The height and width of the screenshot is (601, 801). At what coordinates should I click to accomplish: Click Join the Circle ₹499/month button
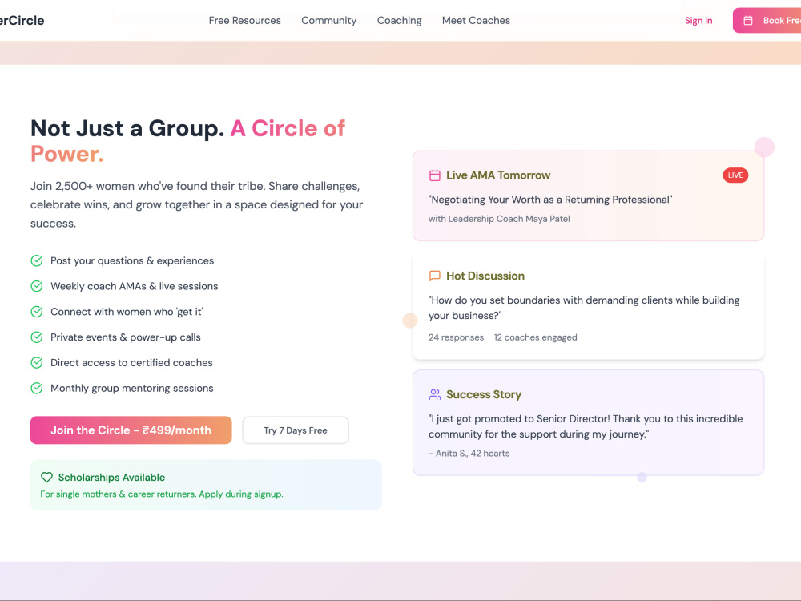[x=131, y=430]
